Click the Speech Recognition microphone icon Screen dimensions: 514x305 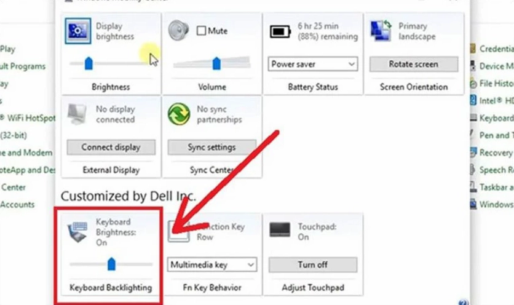pyautogui.click(x=473, y=170)
